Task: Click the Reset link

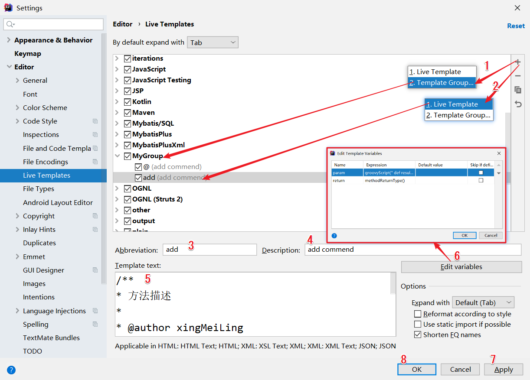Action: click(x=516, y=26)
